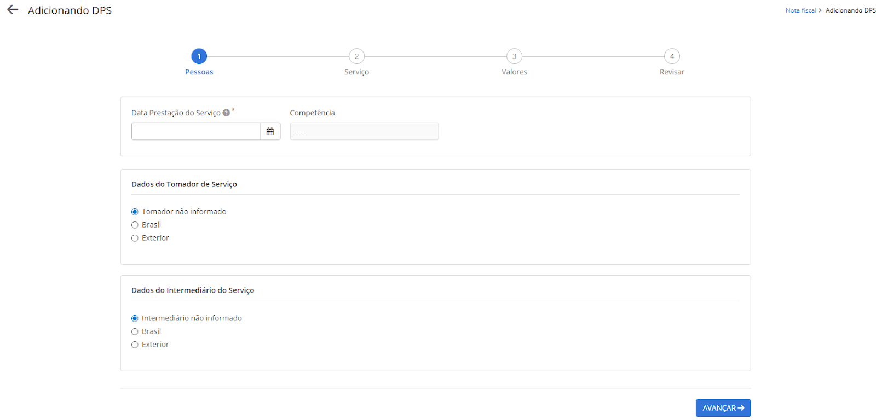The image size is (876, 420).
Task: Choose Brasil under Dados do Tomador
Action: 135,225
